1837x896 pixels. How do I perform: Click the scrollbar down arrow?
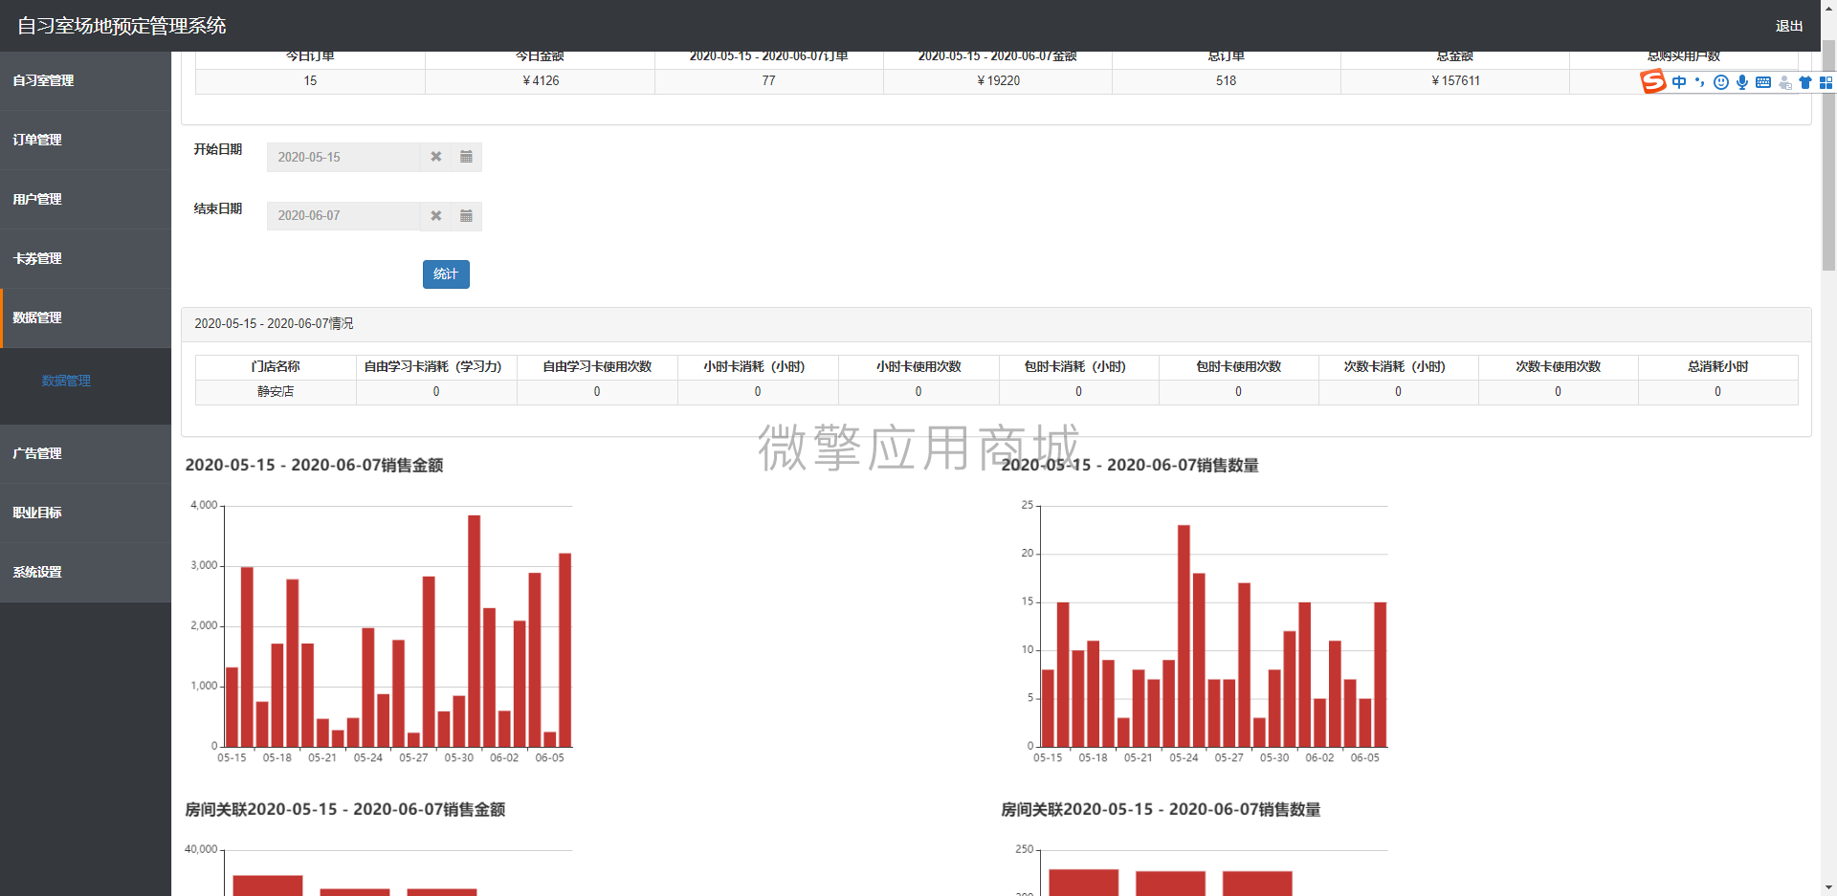coord(1828,887)
